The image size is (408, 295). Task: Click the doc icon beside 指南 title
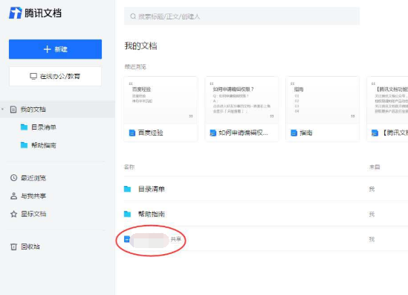[294, 133]
